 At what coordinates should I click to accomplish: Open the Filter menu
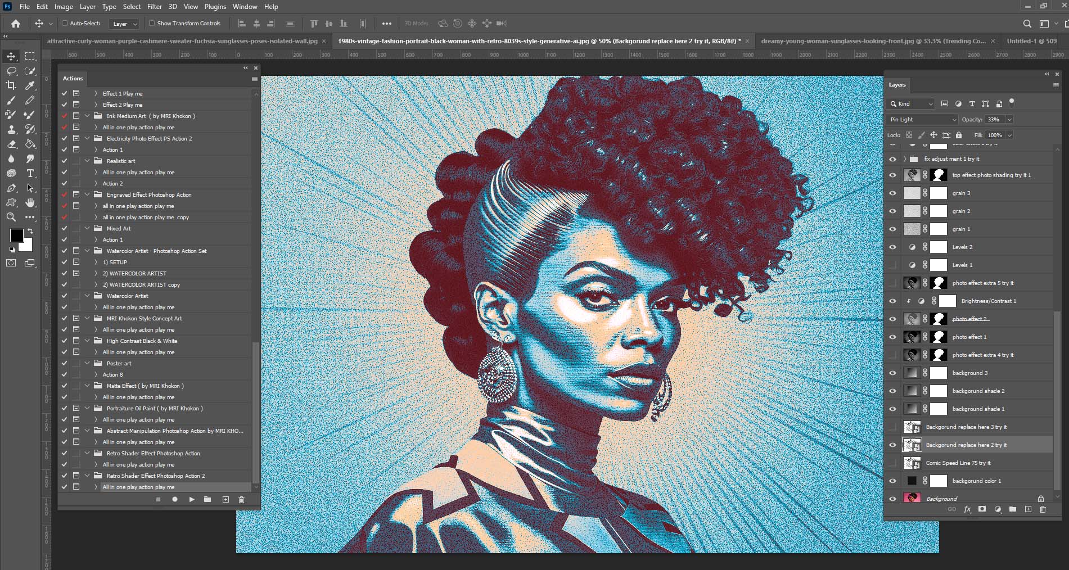154,7
